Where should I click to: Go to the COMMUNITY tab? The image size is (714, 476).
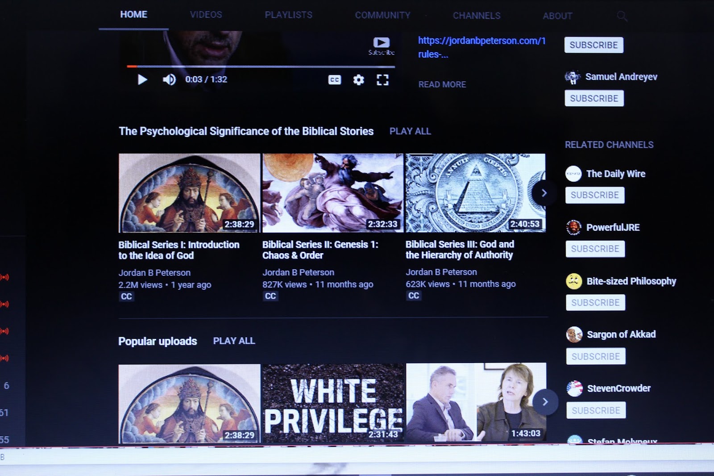pos(382,15)
